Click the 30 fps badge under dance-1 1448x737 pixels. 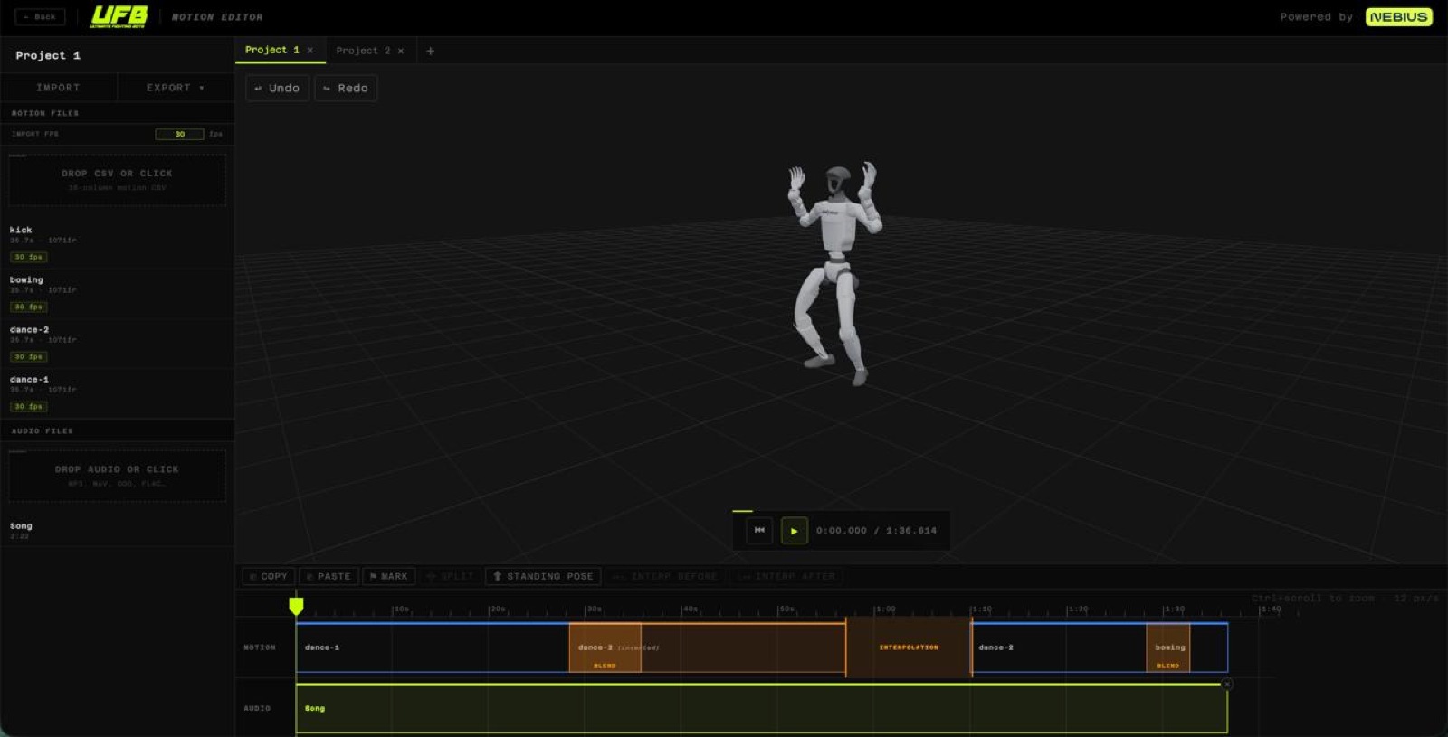click(x=28, y=406)
